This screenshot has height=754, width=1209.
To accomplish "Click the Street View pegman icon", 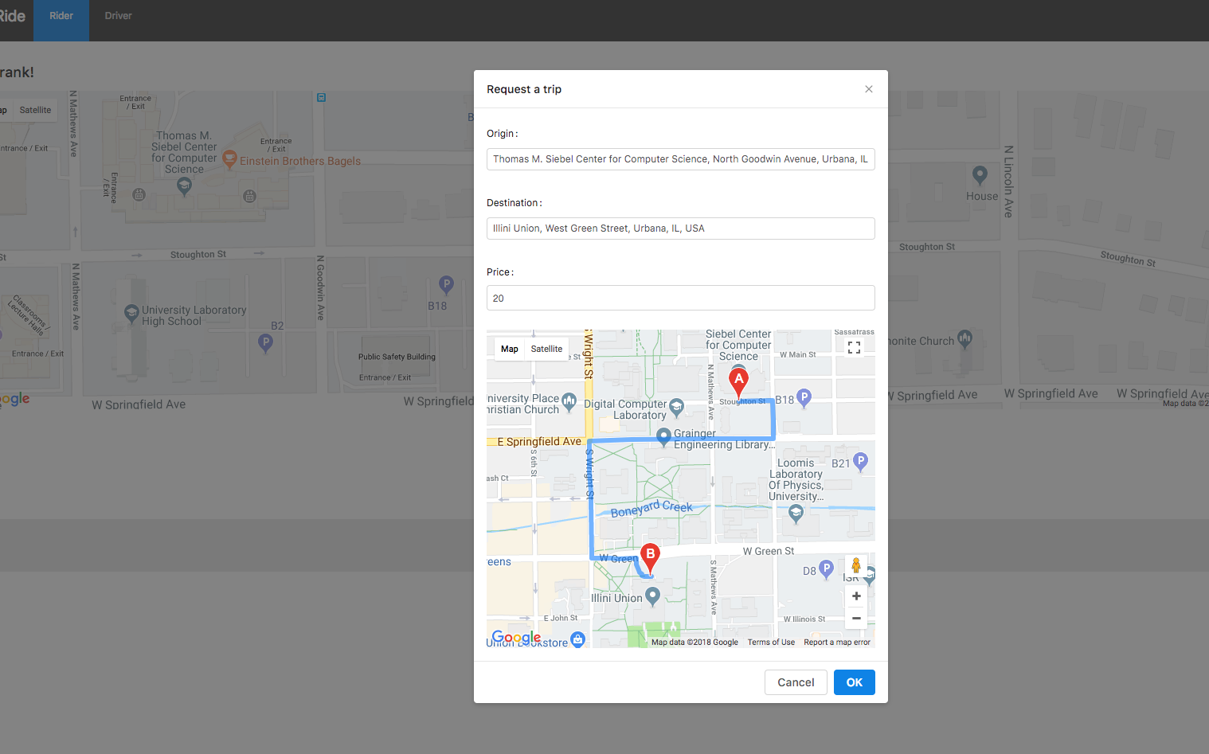I will click(x=856, y=566).
